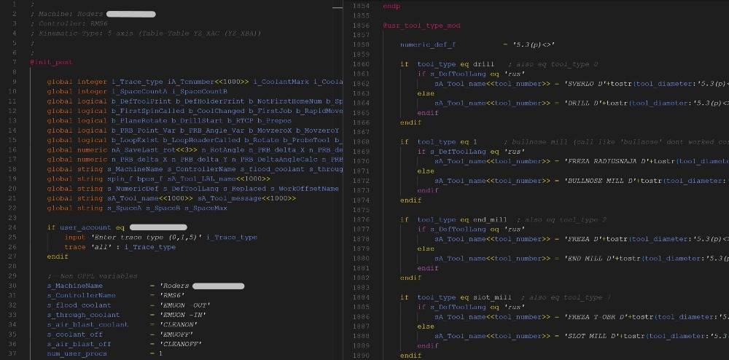The image size is (729, 360).
Task: Click the 'input' keyword on line 25
Action: coord(74,237)
